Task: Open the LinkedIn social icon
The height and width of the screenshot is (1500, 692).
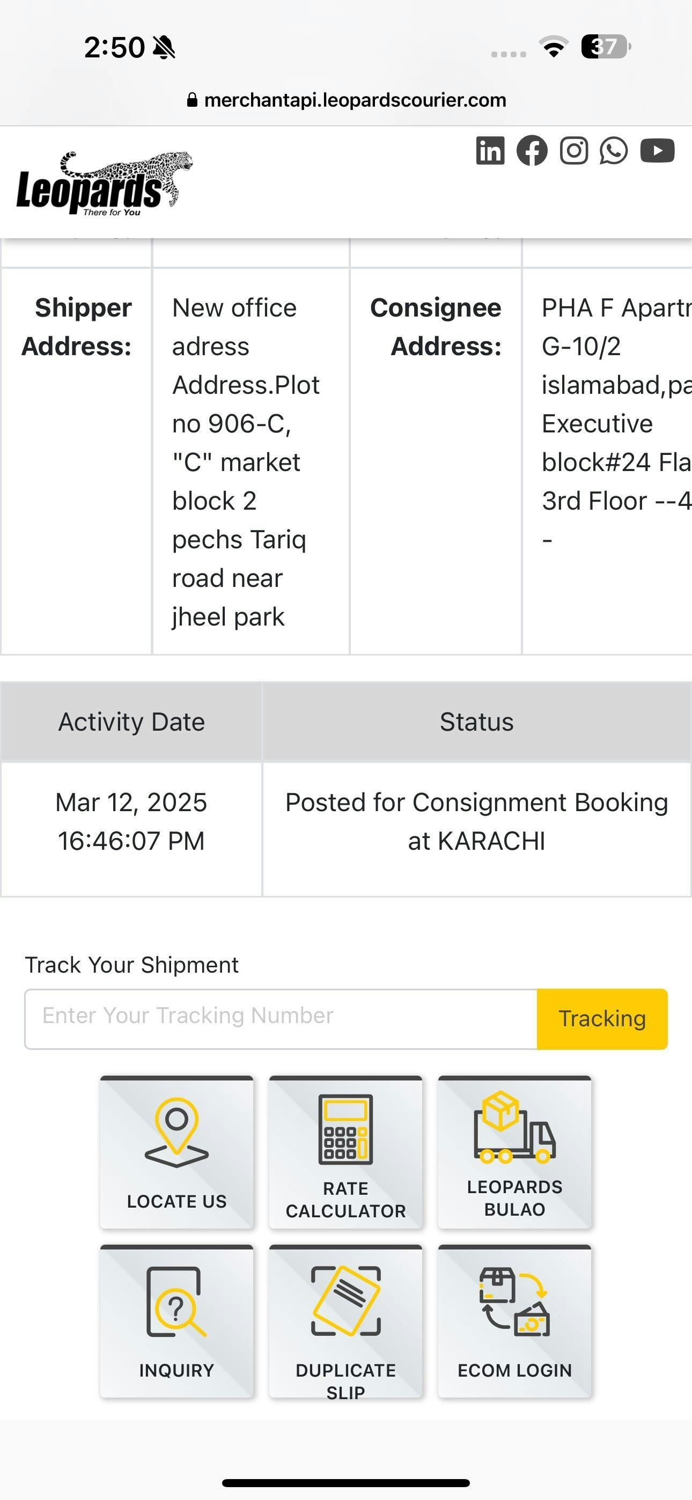Action: click(490, 151)
